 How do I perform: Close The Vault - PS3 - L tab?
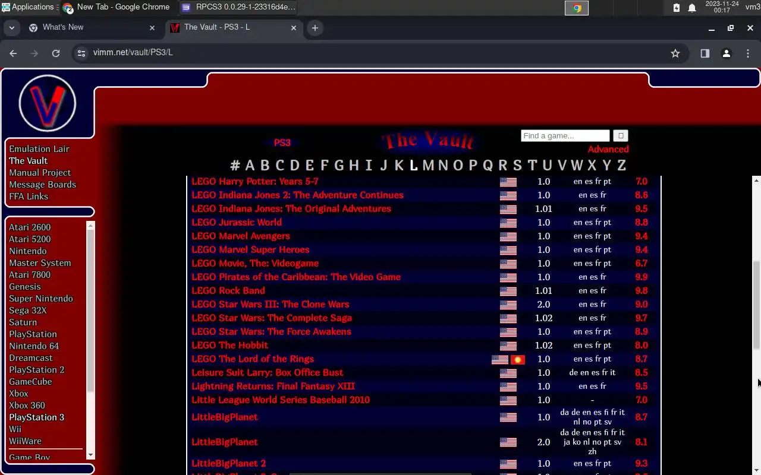pos(294,27)
